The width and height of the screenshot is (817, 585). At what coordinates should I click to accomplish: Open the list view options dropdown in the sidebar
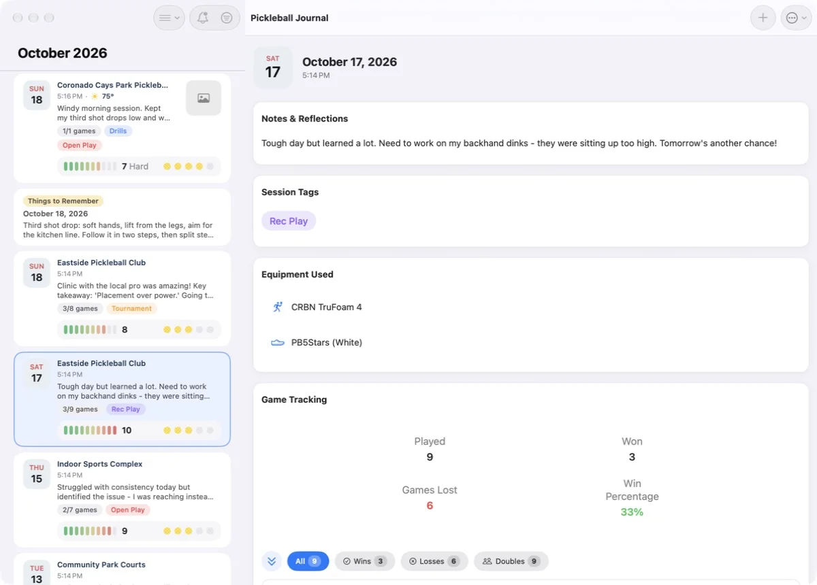(169, 18)
